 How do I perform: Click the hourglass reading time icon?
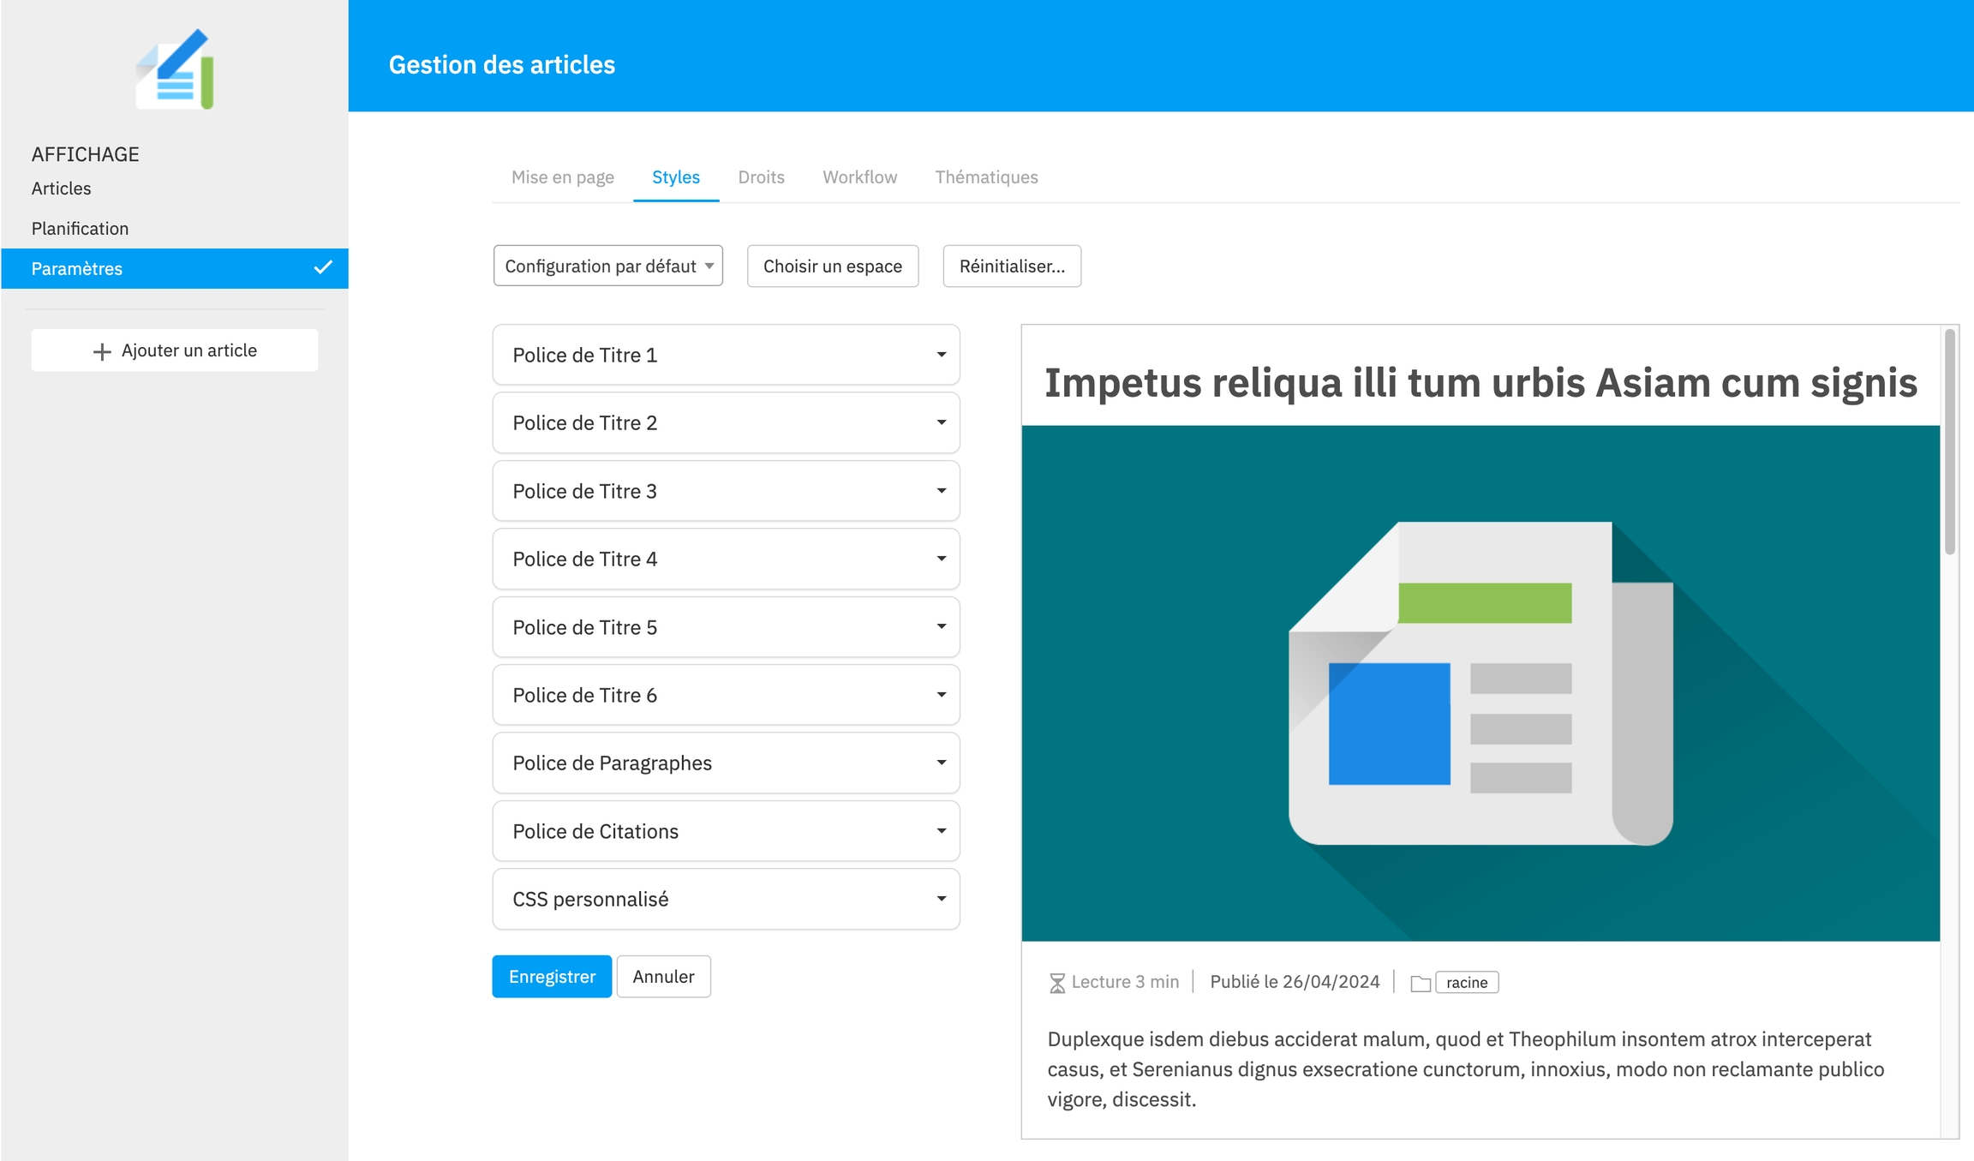point(1057,983)
